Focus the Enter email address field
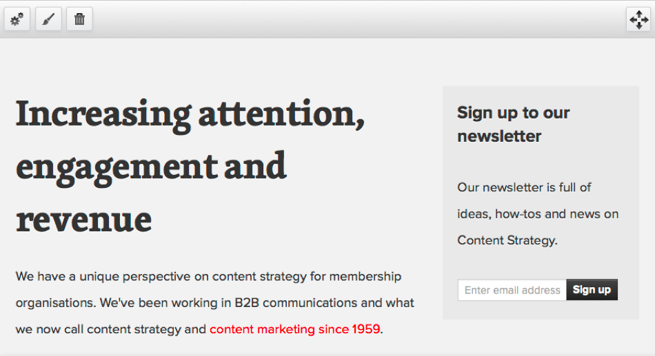The image size is (655, 356). pos(512,290)
